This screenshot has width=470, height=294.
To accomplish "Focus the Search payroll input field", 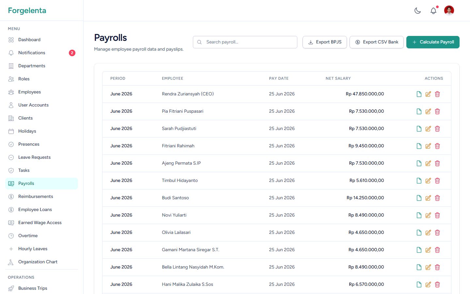I will tap(245, 42).
